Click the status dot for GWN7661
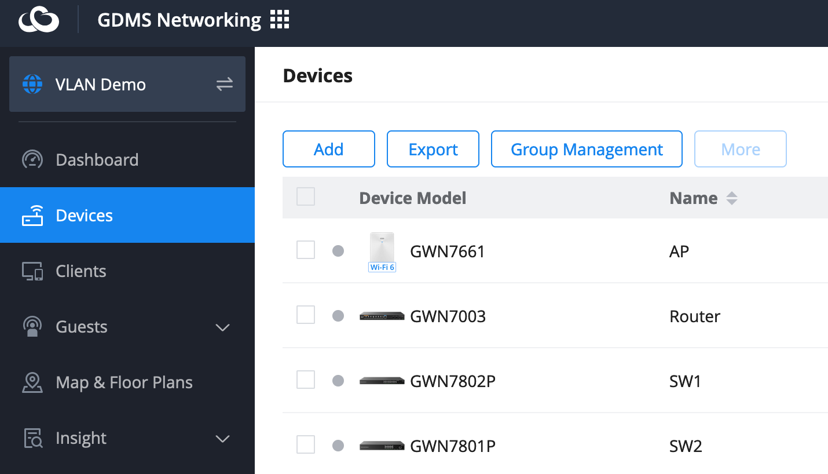Viewport: 828px width, 474px height. pyautogui.click(x=338, y=251)
